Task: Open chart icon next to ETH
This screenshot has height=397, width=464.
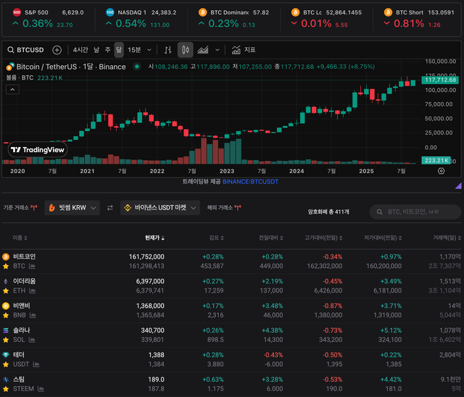Action: point(32,291)
